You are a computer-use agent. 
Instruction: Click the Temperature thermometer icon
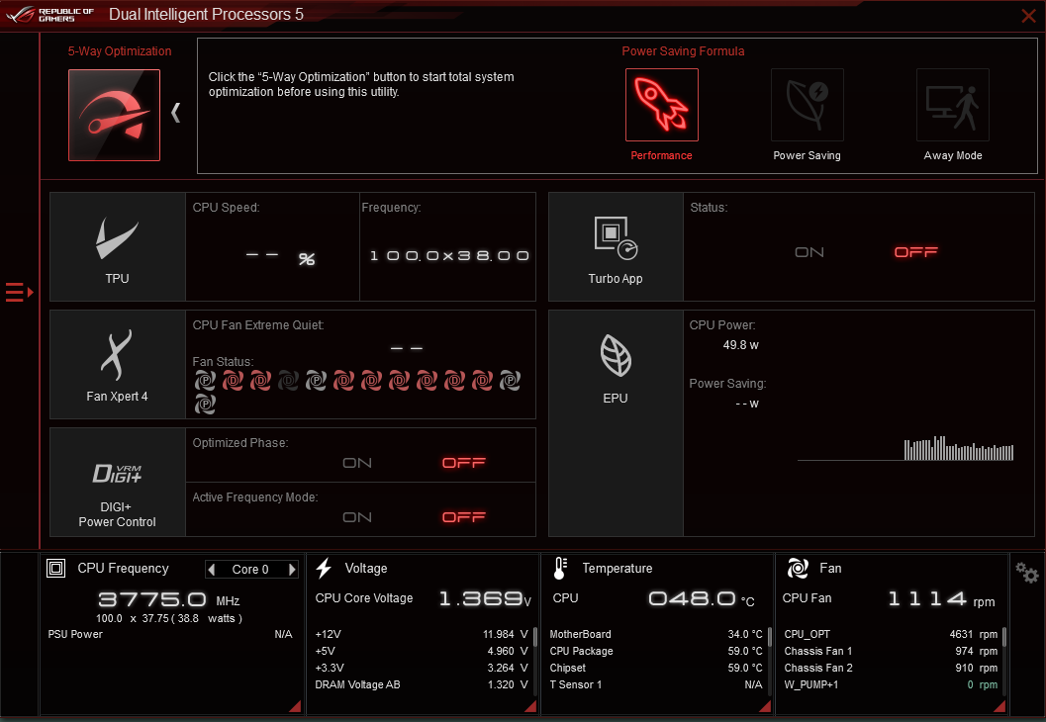pos(560,568)
